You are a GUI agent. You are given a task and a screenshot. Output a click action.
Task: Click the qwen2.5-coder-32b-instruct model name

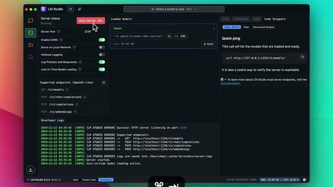coord(138,36)
